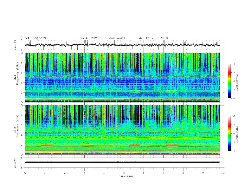
Task: Select the date label "Dec.4 , 2025"
Action: coord(88,38)
